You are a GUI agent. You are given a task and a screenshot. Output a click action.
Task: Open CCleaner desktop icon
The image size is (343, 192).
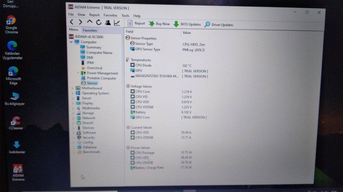point(16,123)
